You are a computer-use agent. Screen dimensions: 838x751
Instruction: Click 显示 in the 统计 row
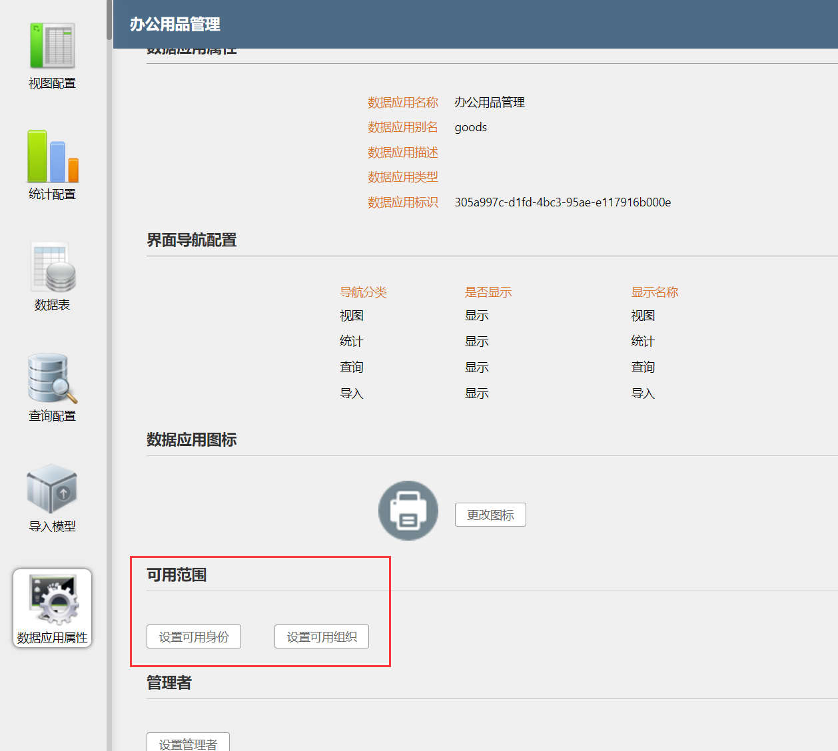[477, 342]
